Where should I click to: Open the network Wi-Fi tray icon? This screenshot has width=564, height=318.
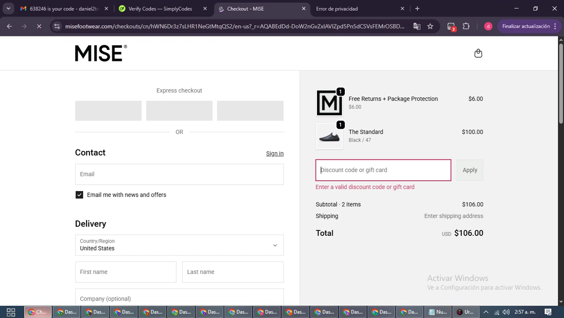pos(497,312)
